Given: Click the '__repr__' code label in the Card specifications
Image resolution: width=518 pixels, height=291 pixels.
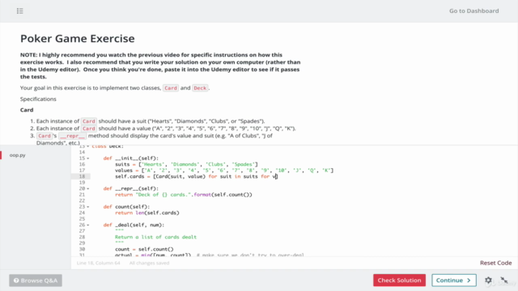Looking at the screenshot, I should (72, 136).
